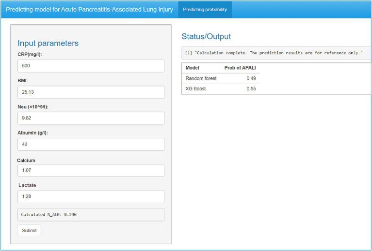The image size is (372, 251).
Task: Click the 0.49 probability value
Action: (x=251, y=78)
